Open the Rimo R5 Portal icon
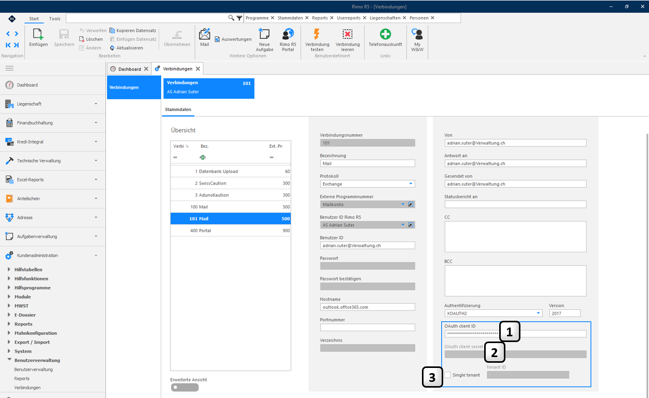Image resolution: width=649 pixels, height=398 pixels. (288, 34)
